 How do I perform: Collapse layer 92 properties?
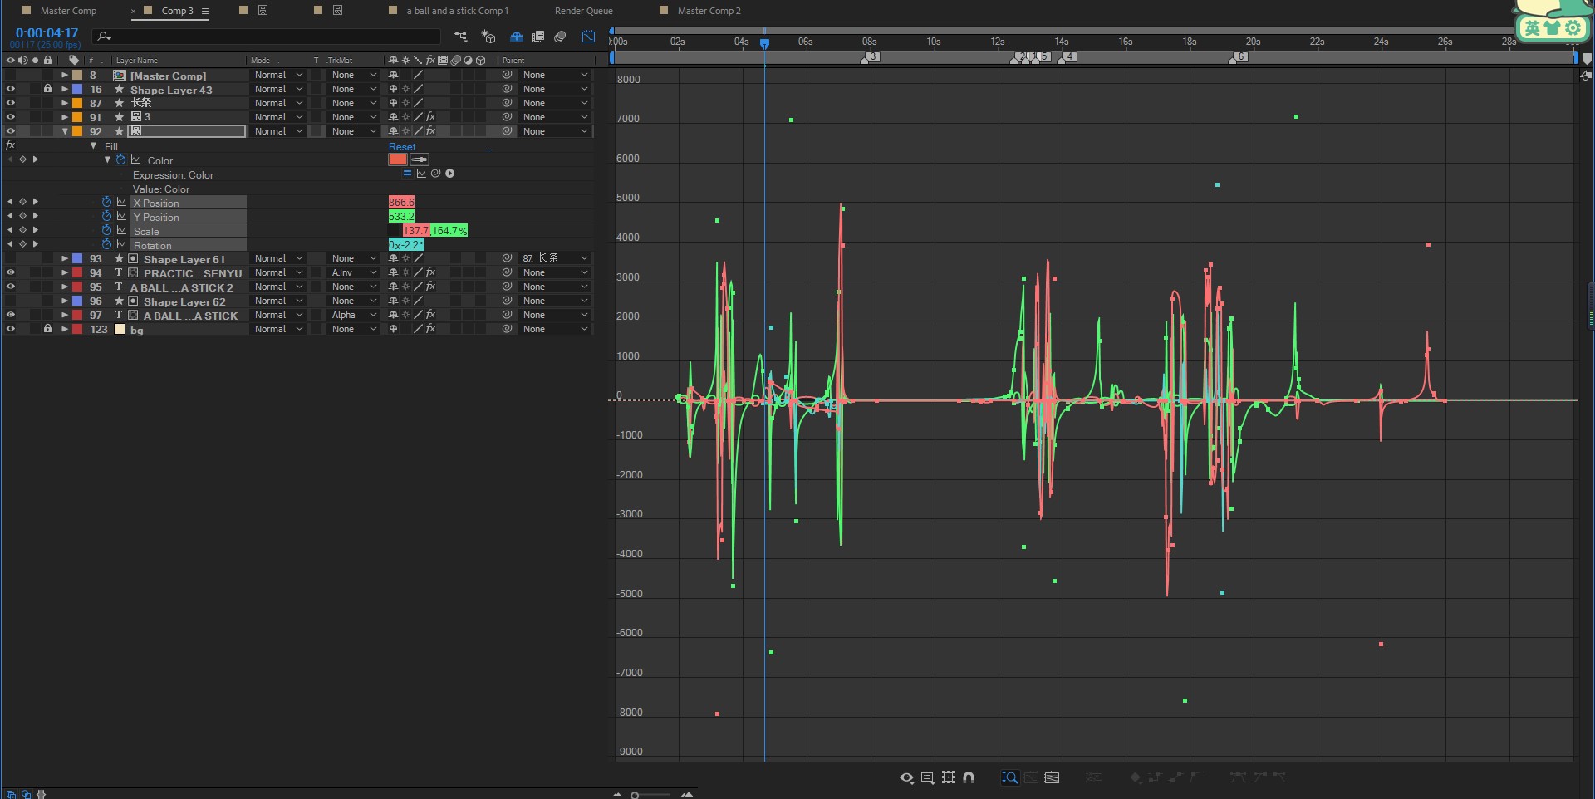point(65,131)
